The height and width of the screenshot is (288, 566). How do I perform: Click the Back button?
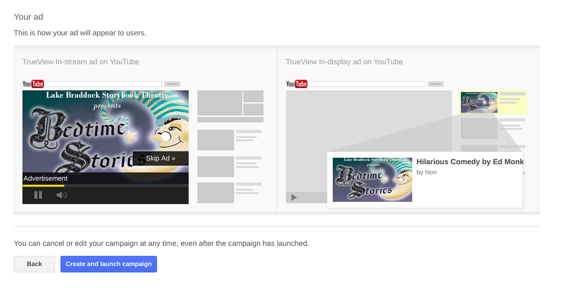click(34, 264)
